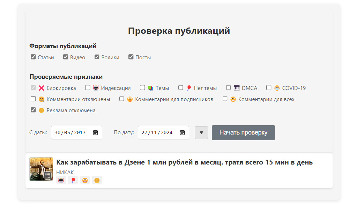
Task: Open the dropdown next to Начать проверку
Action: [x=201, y=132]
